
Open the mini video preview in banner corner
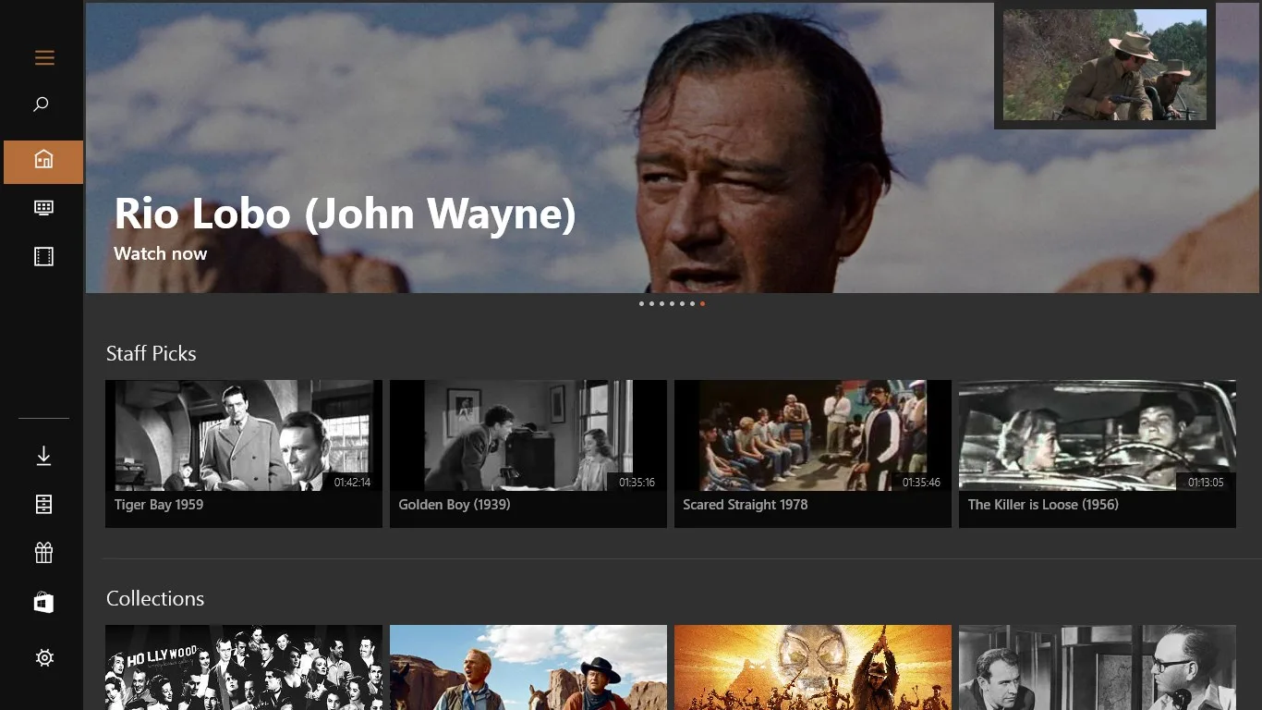click(1105, 65)
